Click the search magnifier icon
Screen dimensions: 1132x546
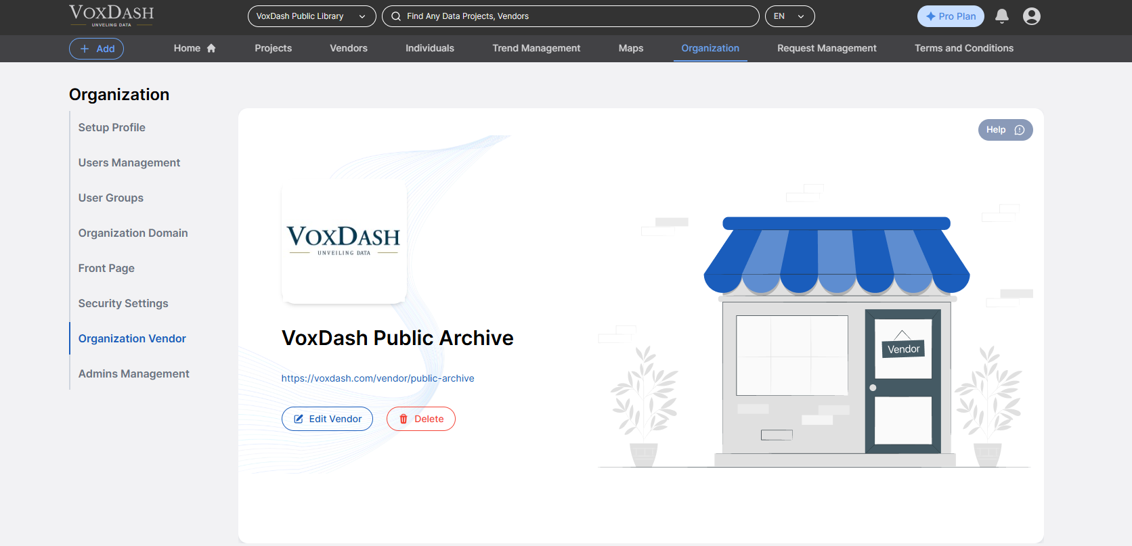coord(396,16)
